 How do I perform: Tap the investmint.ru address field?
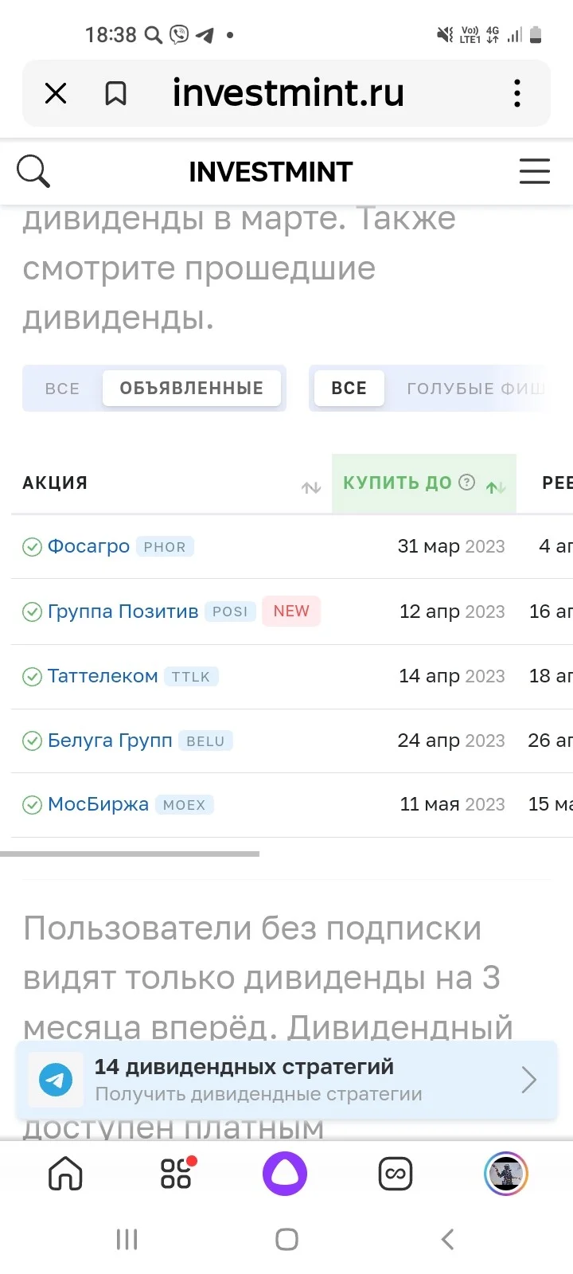click(x=289, y=93)
